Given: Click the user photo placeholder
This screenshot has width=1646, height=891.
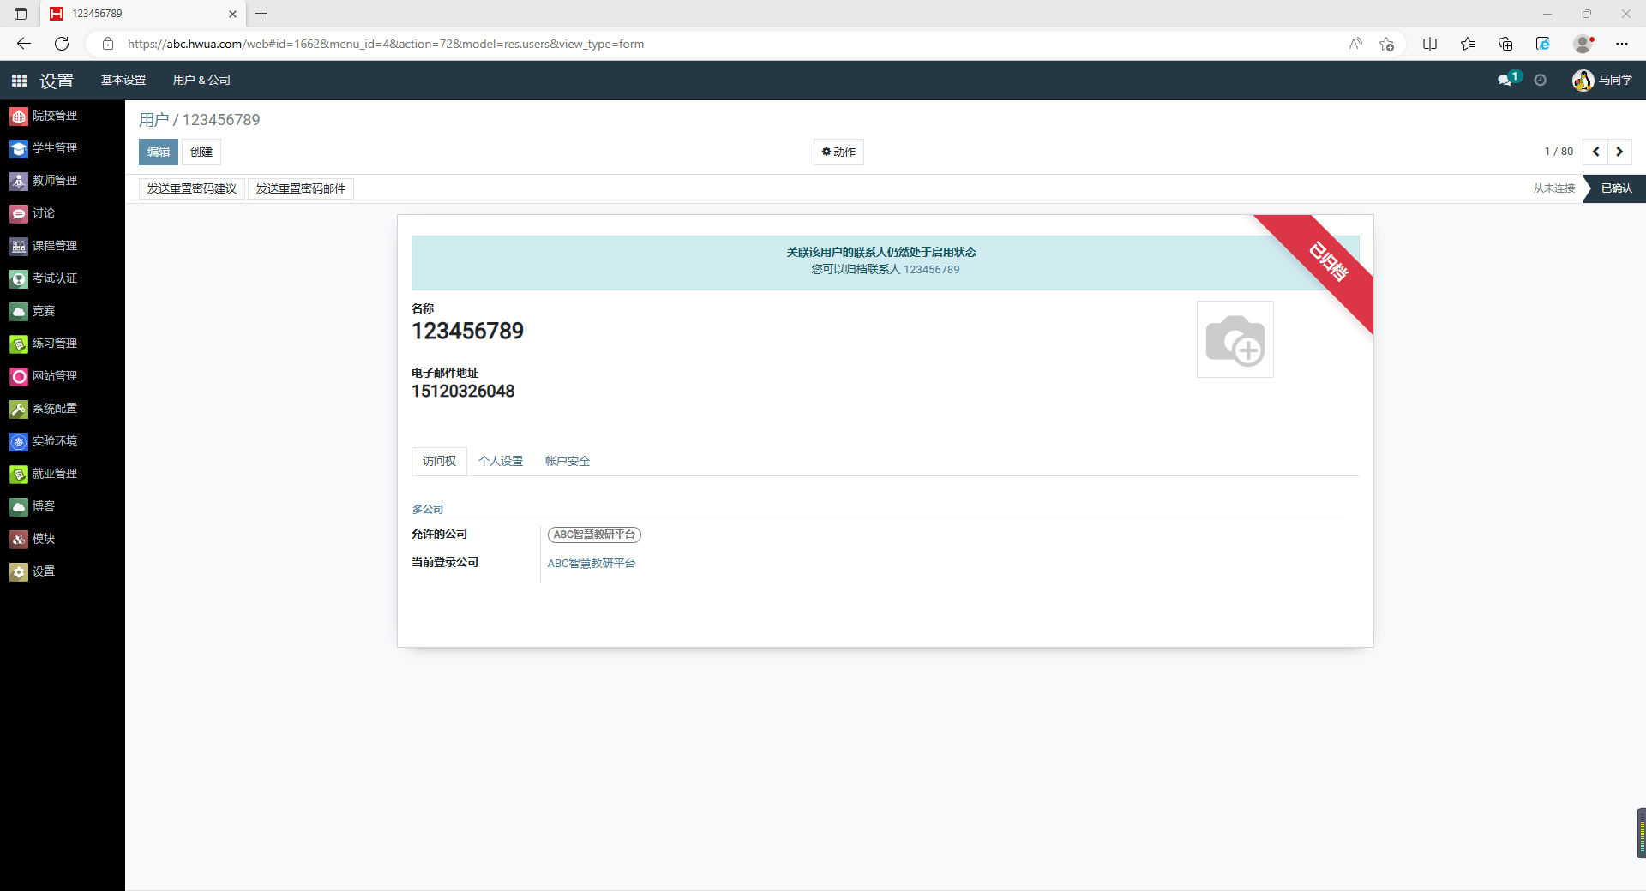Looking at the screenshot, I should (1234, 339).
